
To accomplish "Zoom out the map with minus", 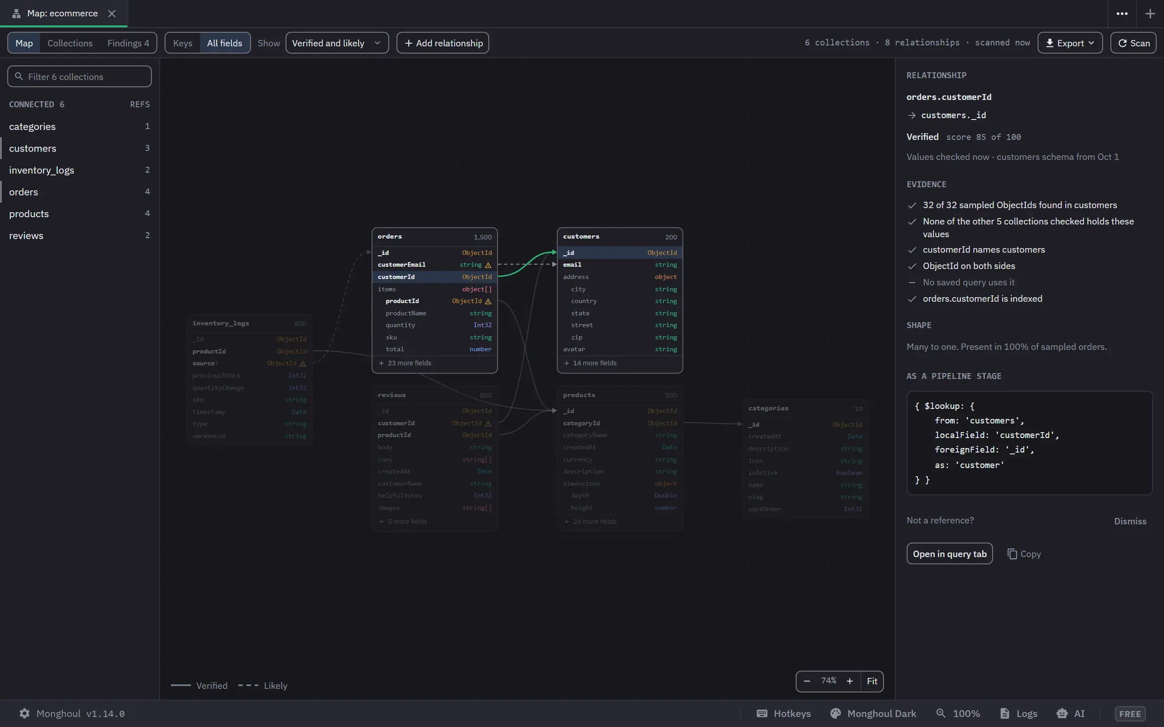I will [x=807, y=681].
